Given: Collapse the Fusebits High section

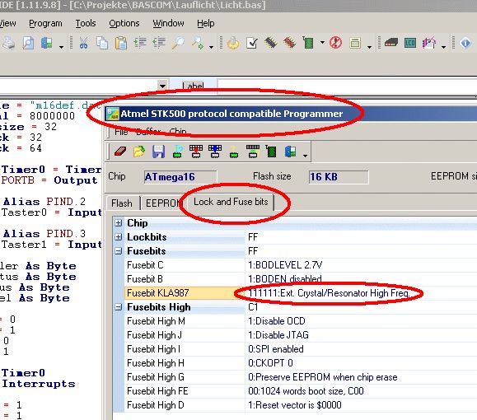Looking at the screenshot, I should coord(119,307).
